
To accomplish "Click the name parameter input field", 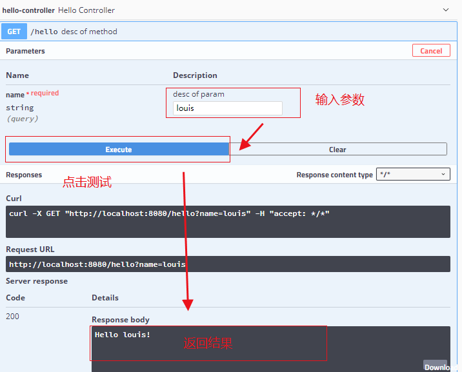I will 228,108.
